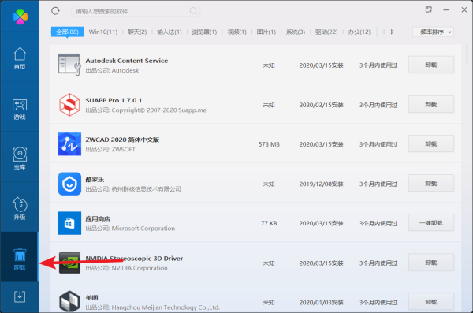Click the 2020/01/03安装 date text

[x=322, y=302]
